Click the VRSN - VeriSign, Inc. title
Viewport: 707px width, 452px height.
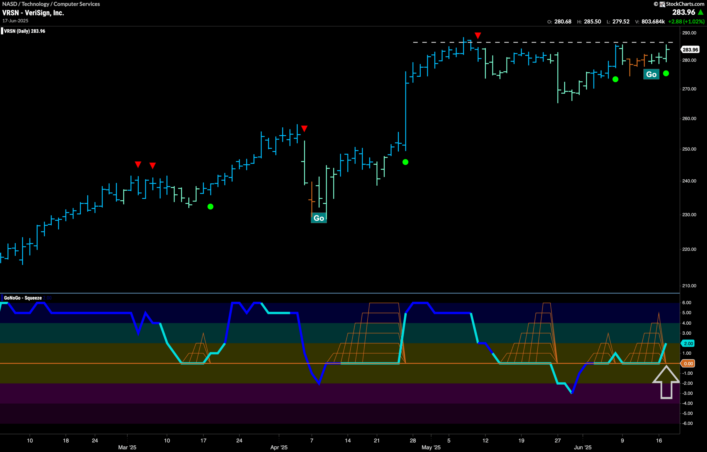[33, 13]
